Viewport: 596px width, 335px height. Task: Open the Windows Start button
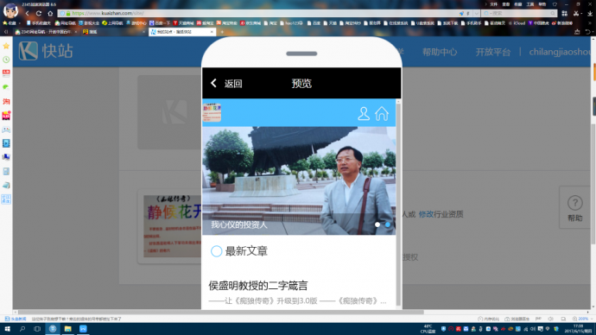coord(7,329)
